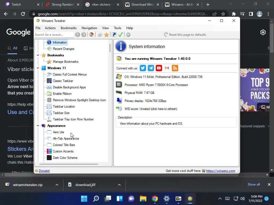This screenshot has height=205, width=274.
Task: Click the Back navigation arrow in Winaero toolbar
Action: (x=78, y=35)
